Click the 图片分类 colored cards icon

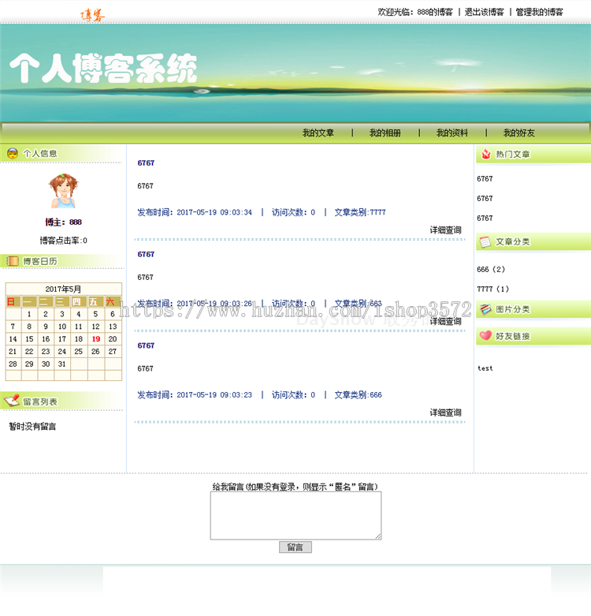click(x=485, y=309)
